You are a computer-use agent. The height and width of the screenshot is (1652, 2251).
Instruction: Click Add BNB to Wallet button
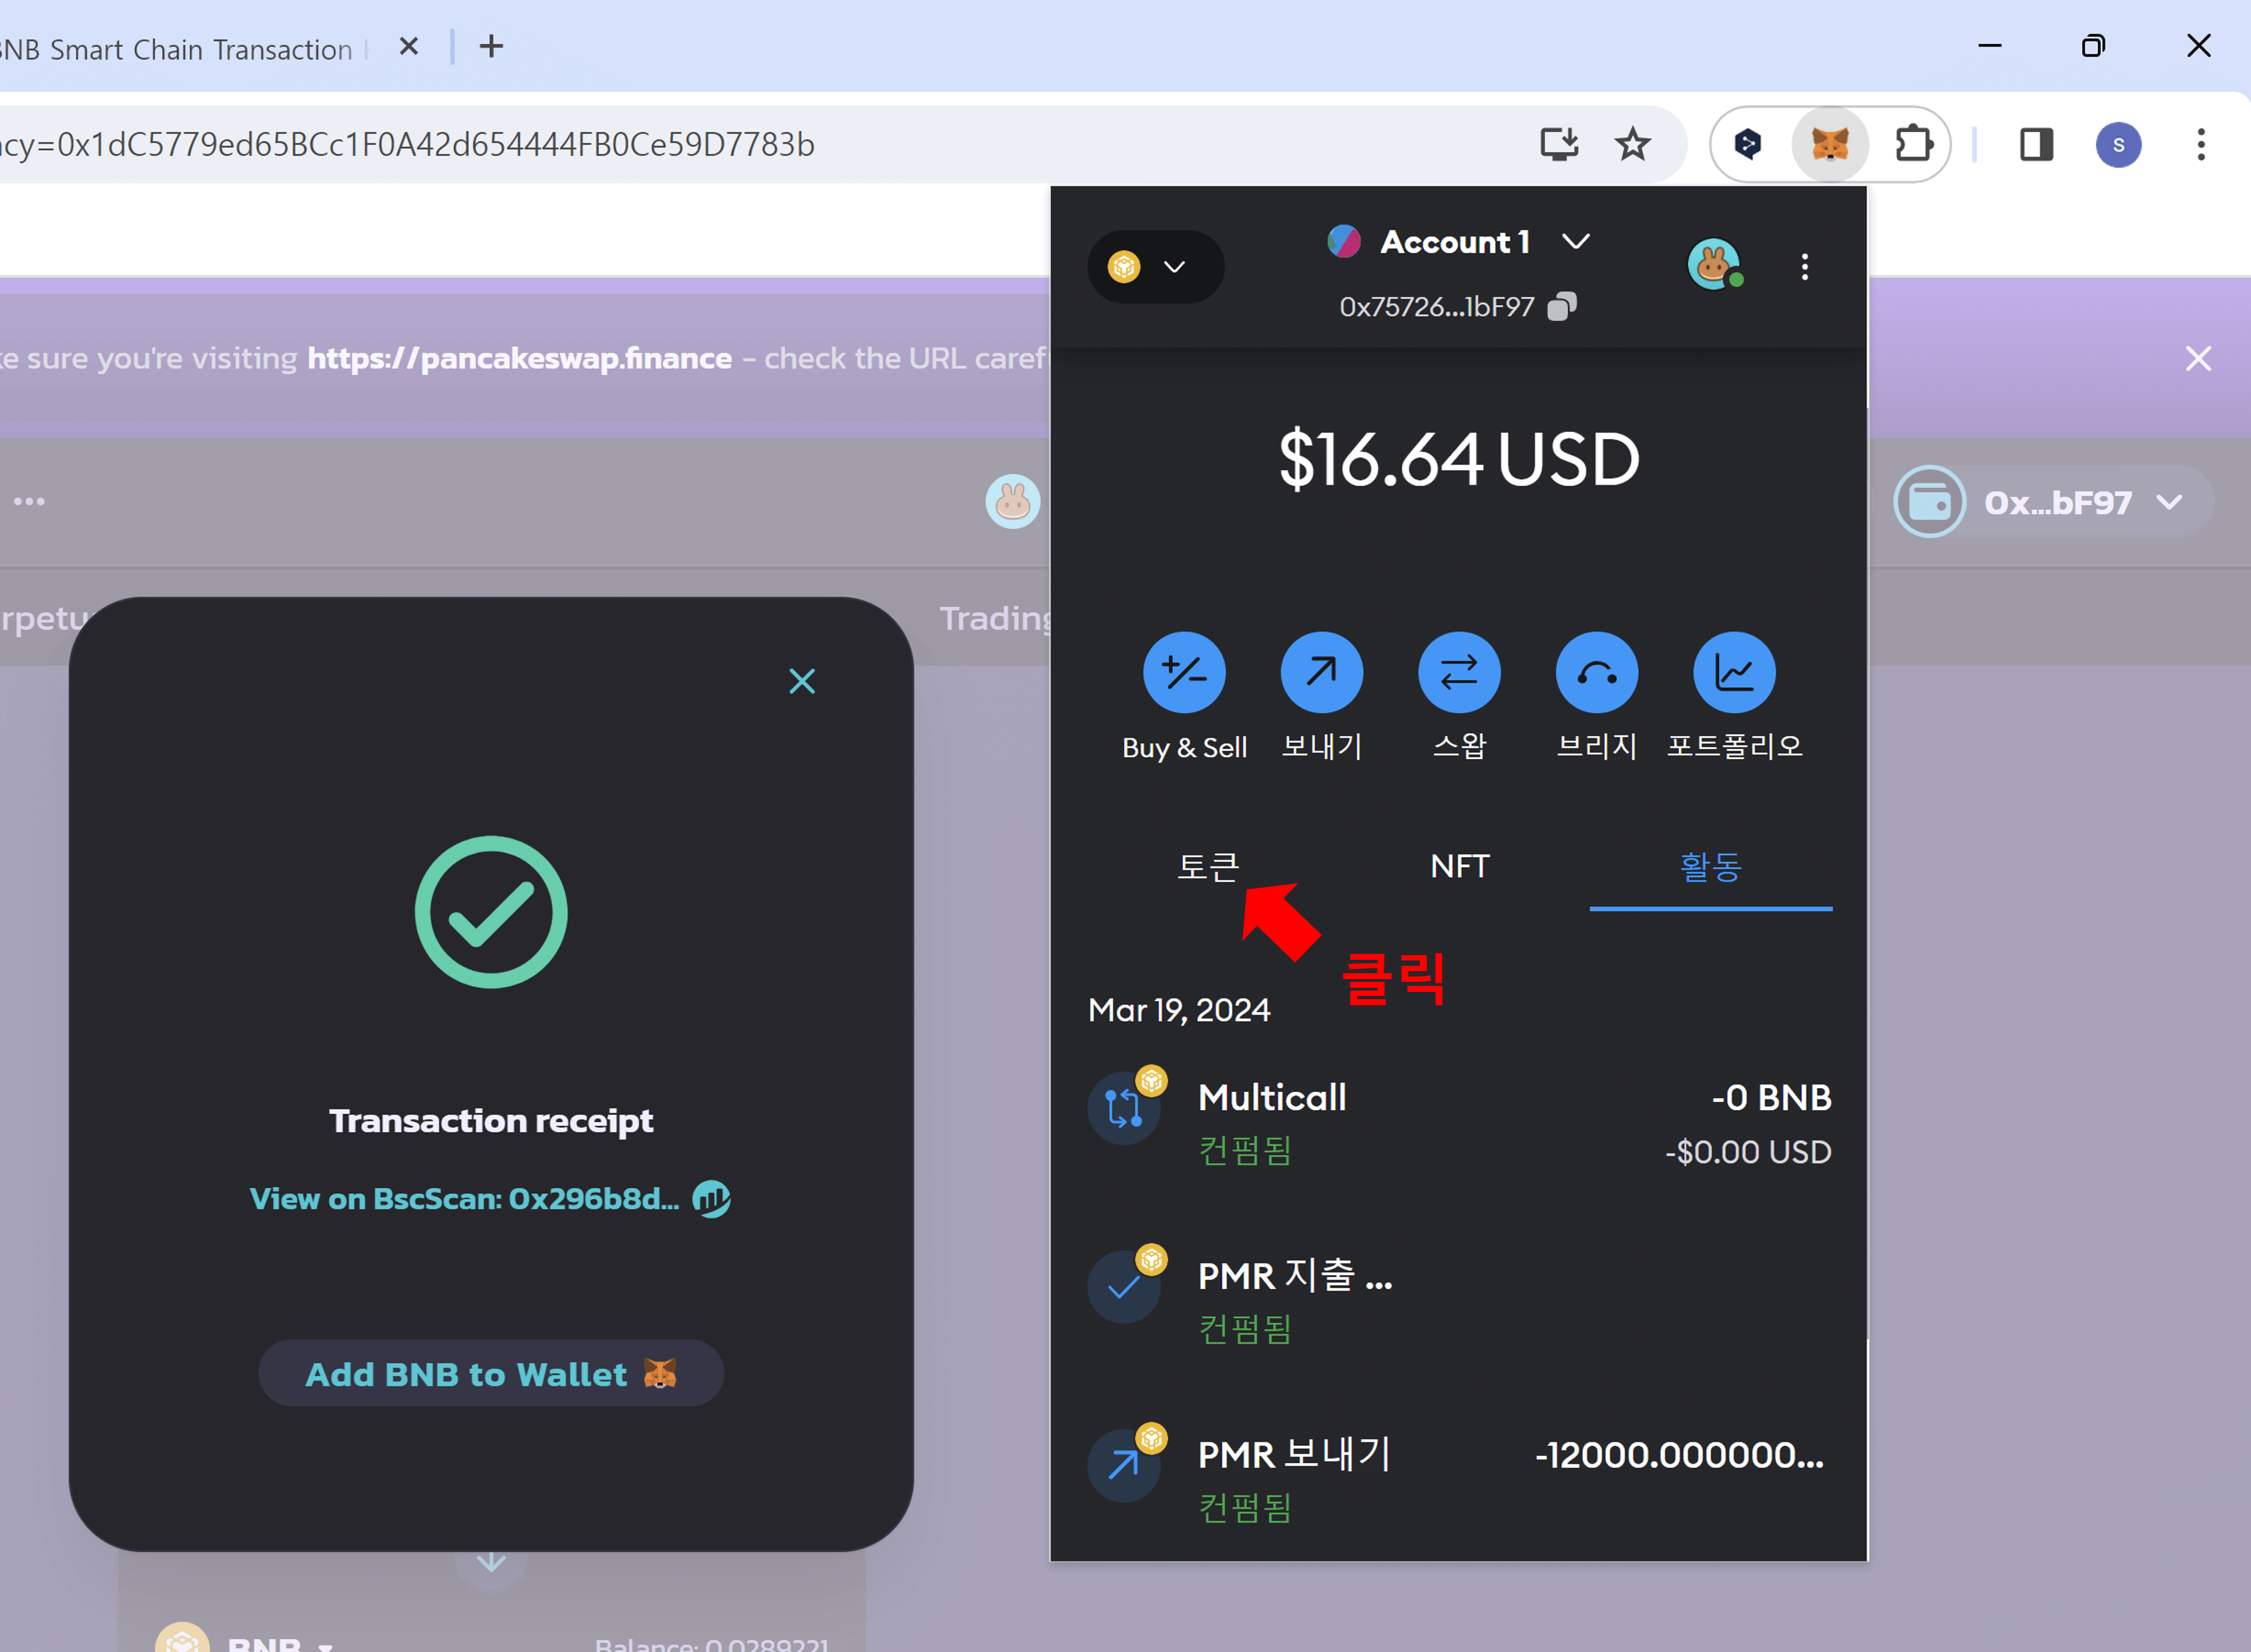[490, 1374]
